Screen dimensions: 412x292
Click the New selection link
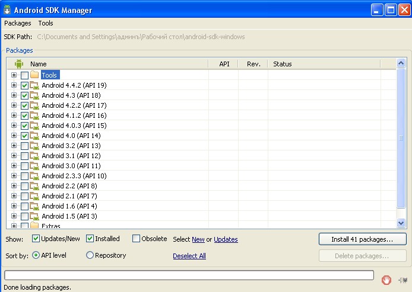[198, 239]
